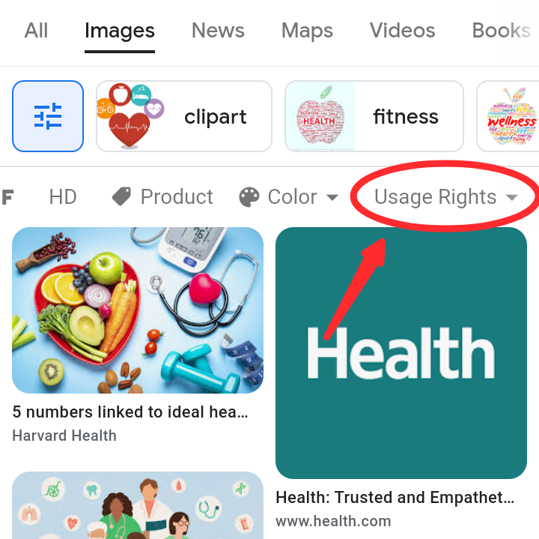Open the Books tab

click(x=502, y=30)
